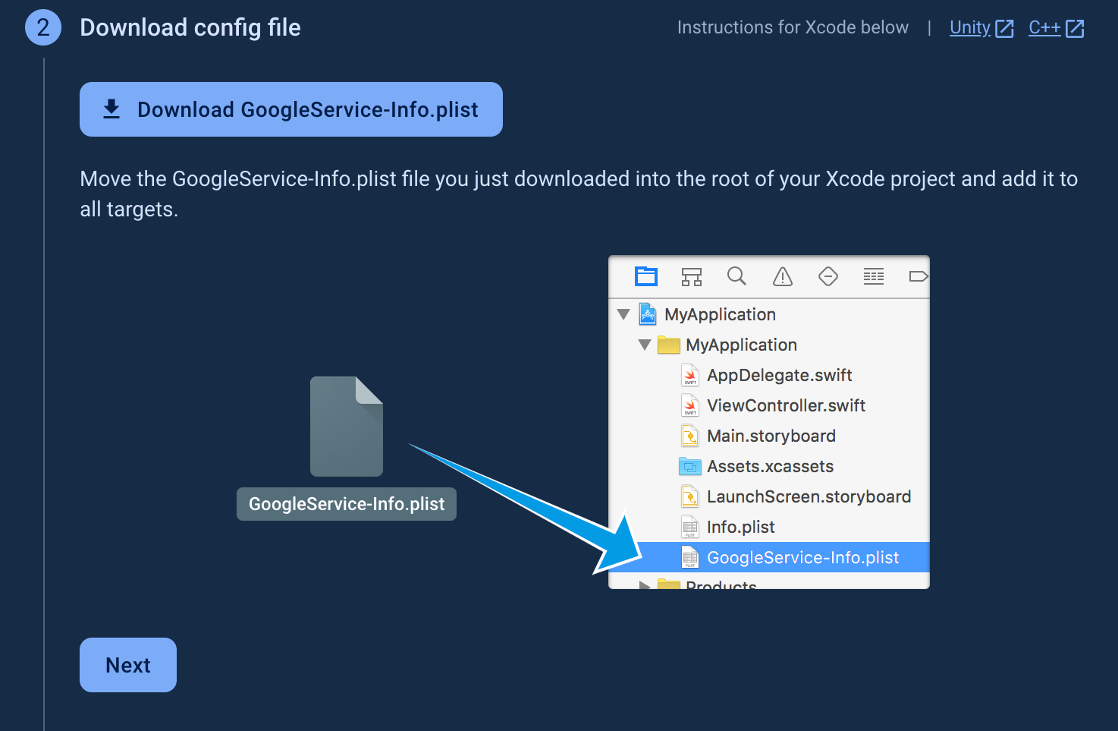Select Assets.xcassets in file tree
Viewport: 1118px width, 731px height.
[769, 466]
